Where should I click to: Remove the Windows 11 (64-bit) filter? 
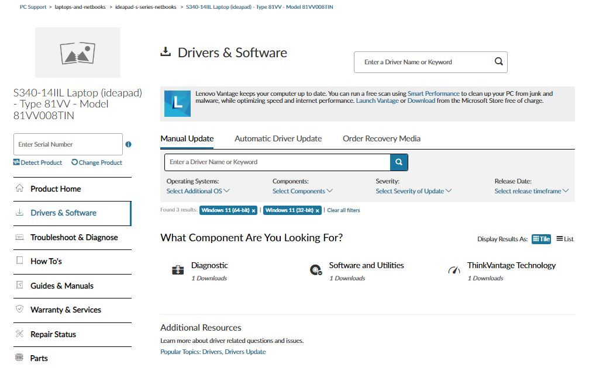coord(253,211)
